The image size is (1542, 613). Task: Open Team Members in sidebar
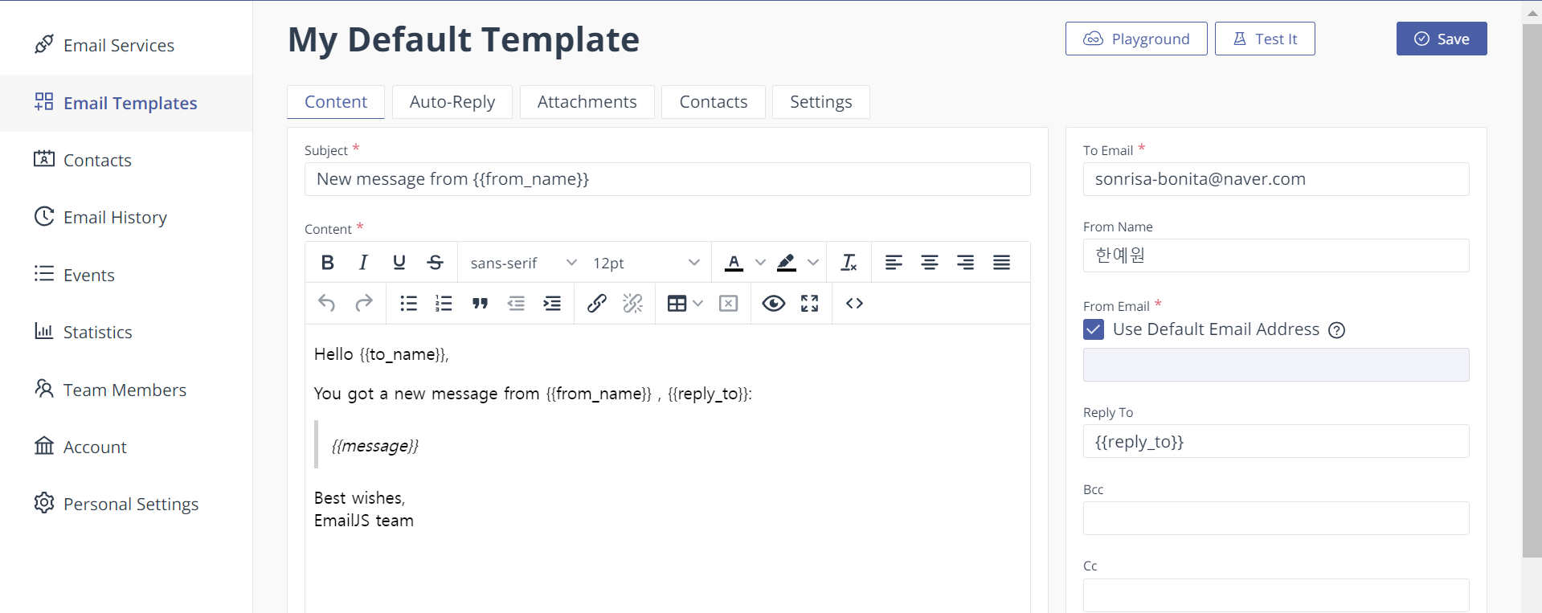[126, 390]
